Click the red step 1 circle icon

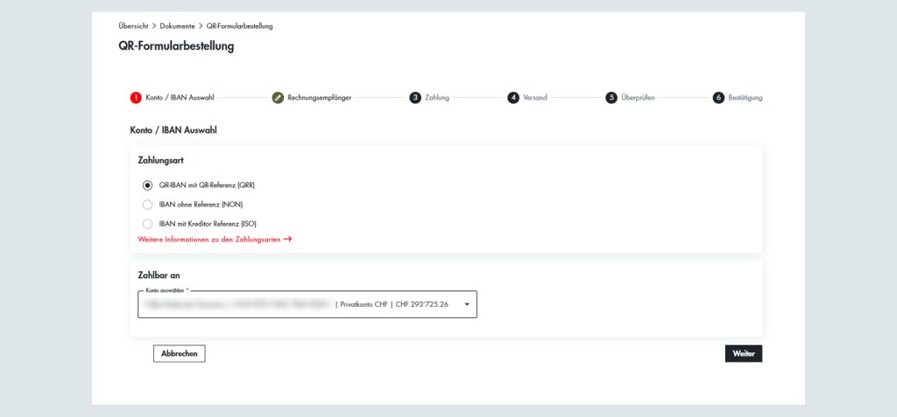136,97
